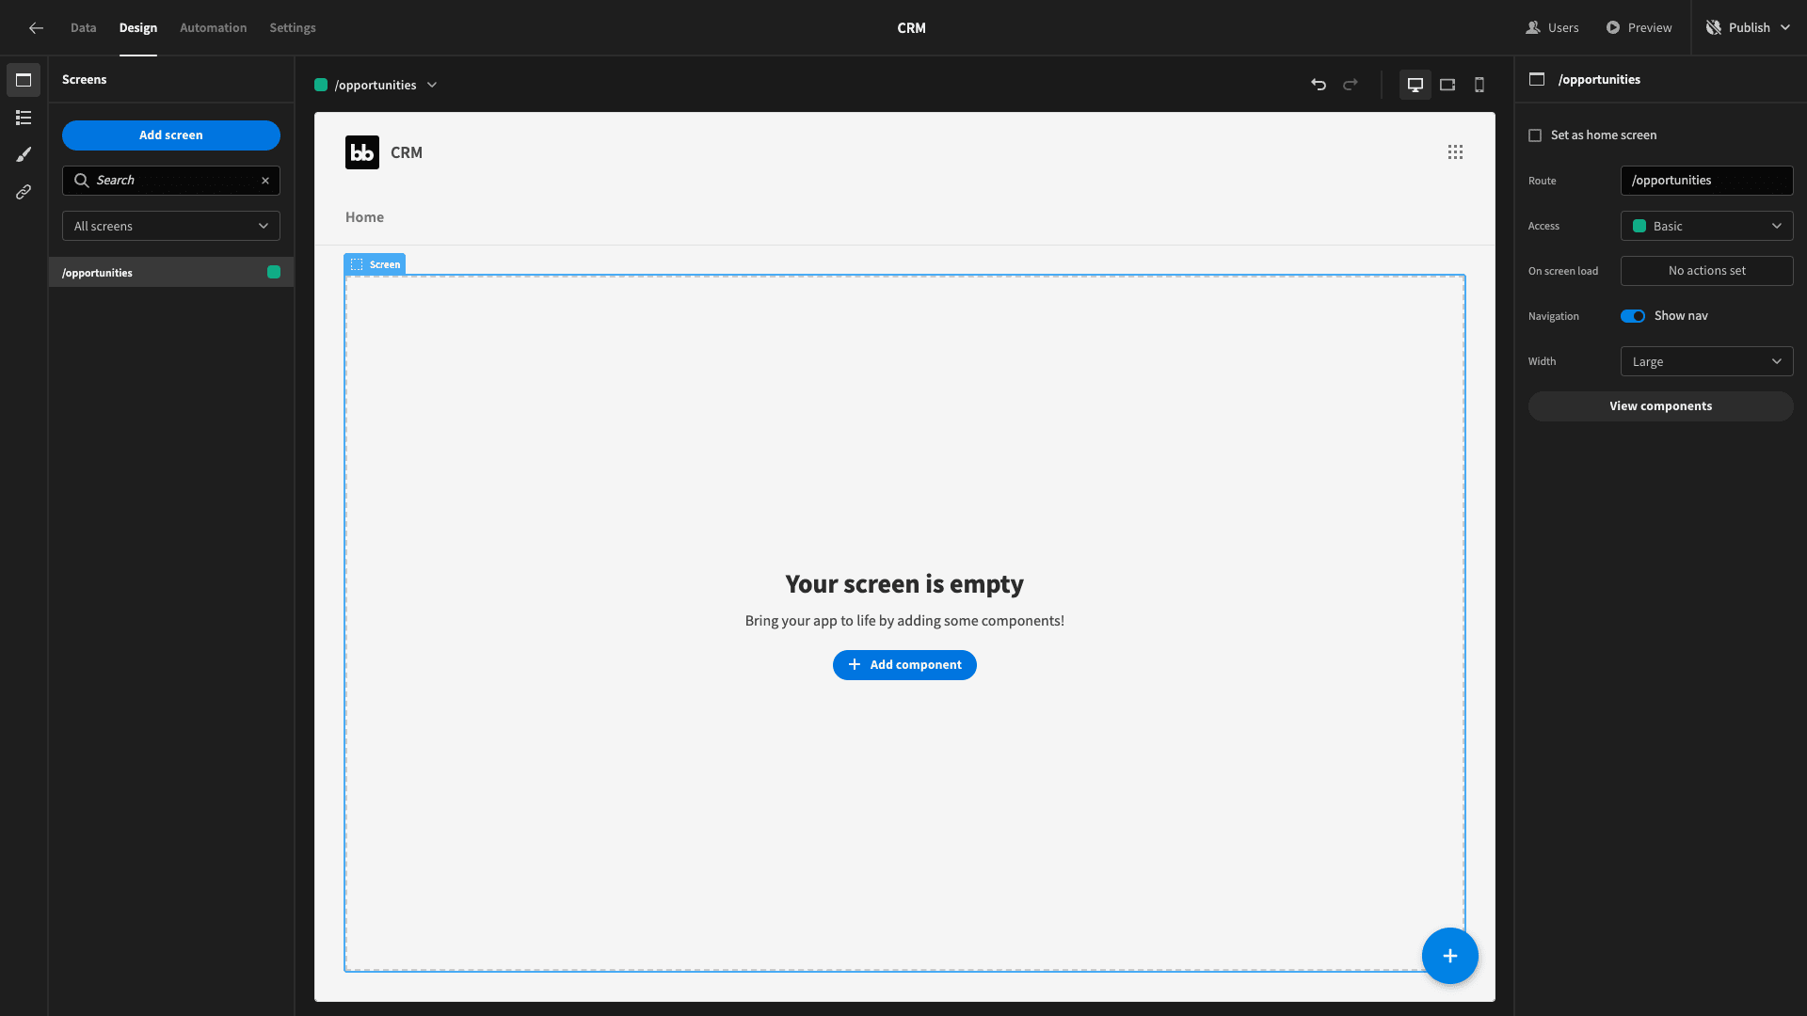Open the Width Large dropdown

pos(1706,362)
